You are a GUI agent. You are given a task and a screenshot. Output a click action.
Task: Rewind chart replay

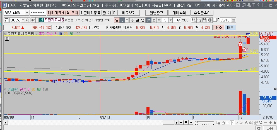point(181,122)
